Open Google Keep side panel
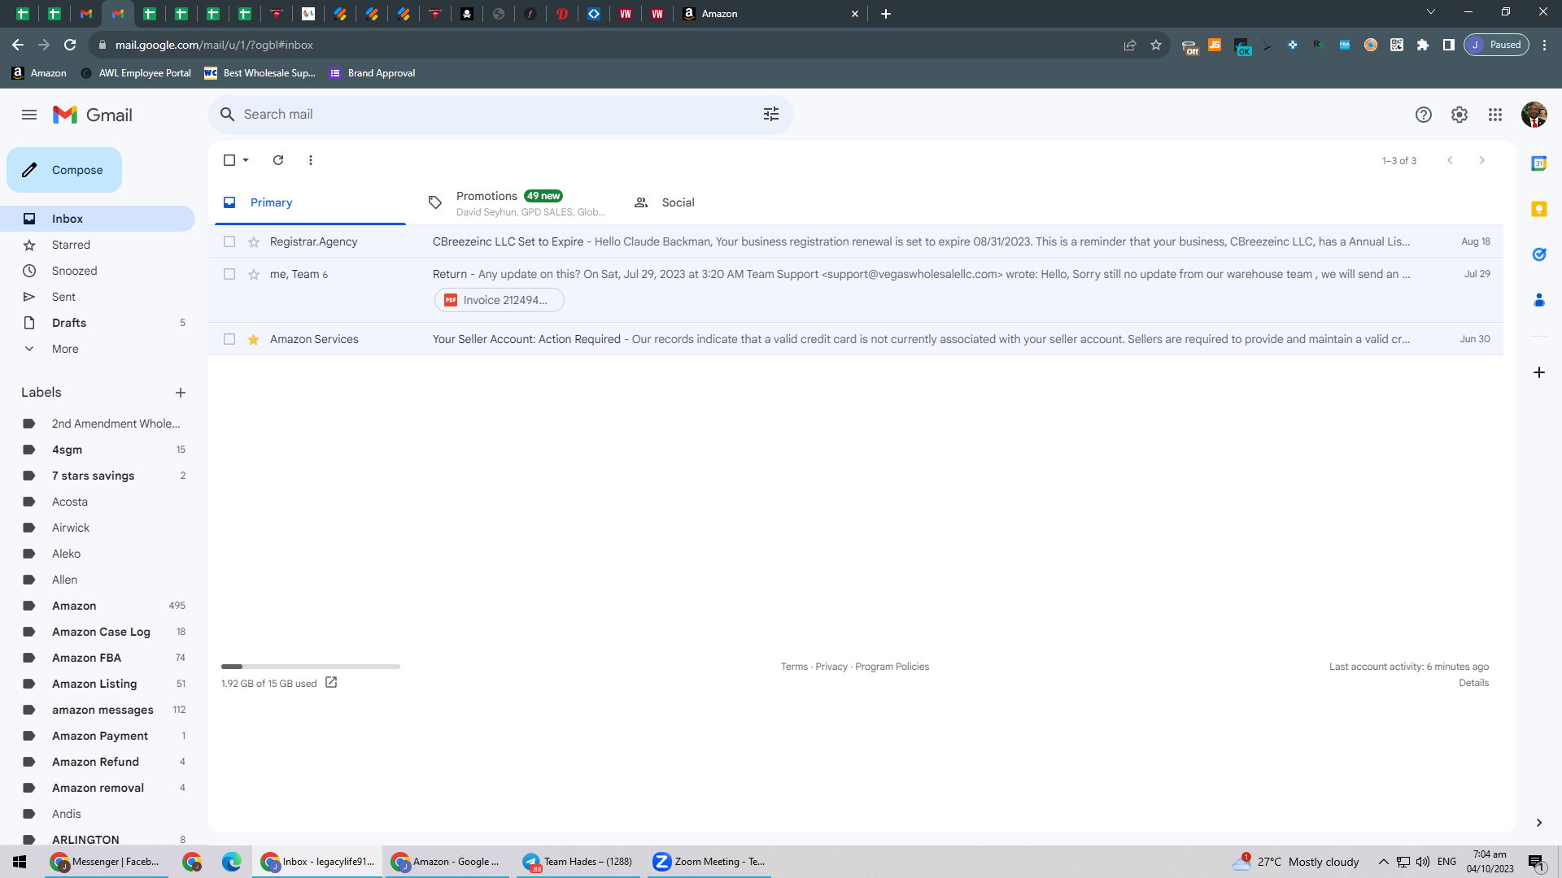 coord(1539,209)
